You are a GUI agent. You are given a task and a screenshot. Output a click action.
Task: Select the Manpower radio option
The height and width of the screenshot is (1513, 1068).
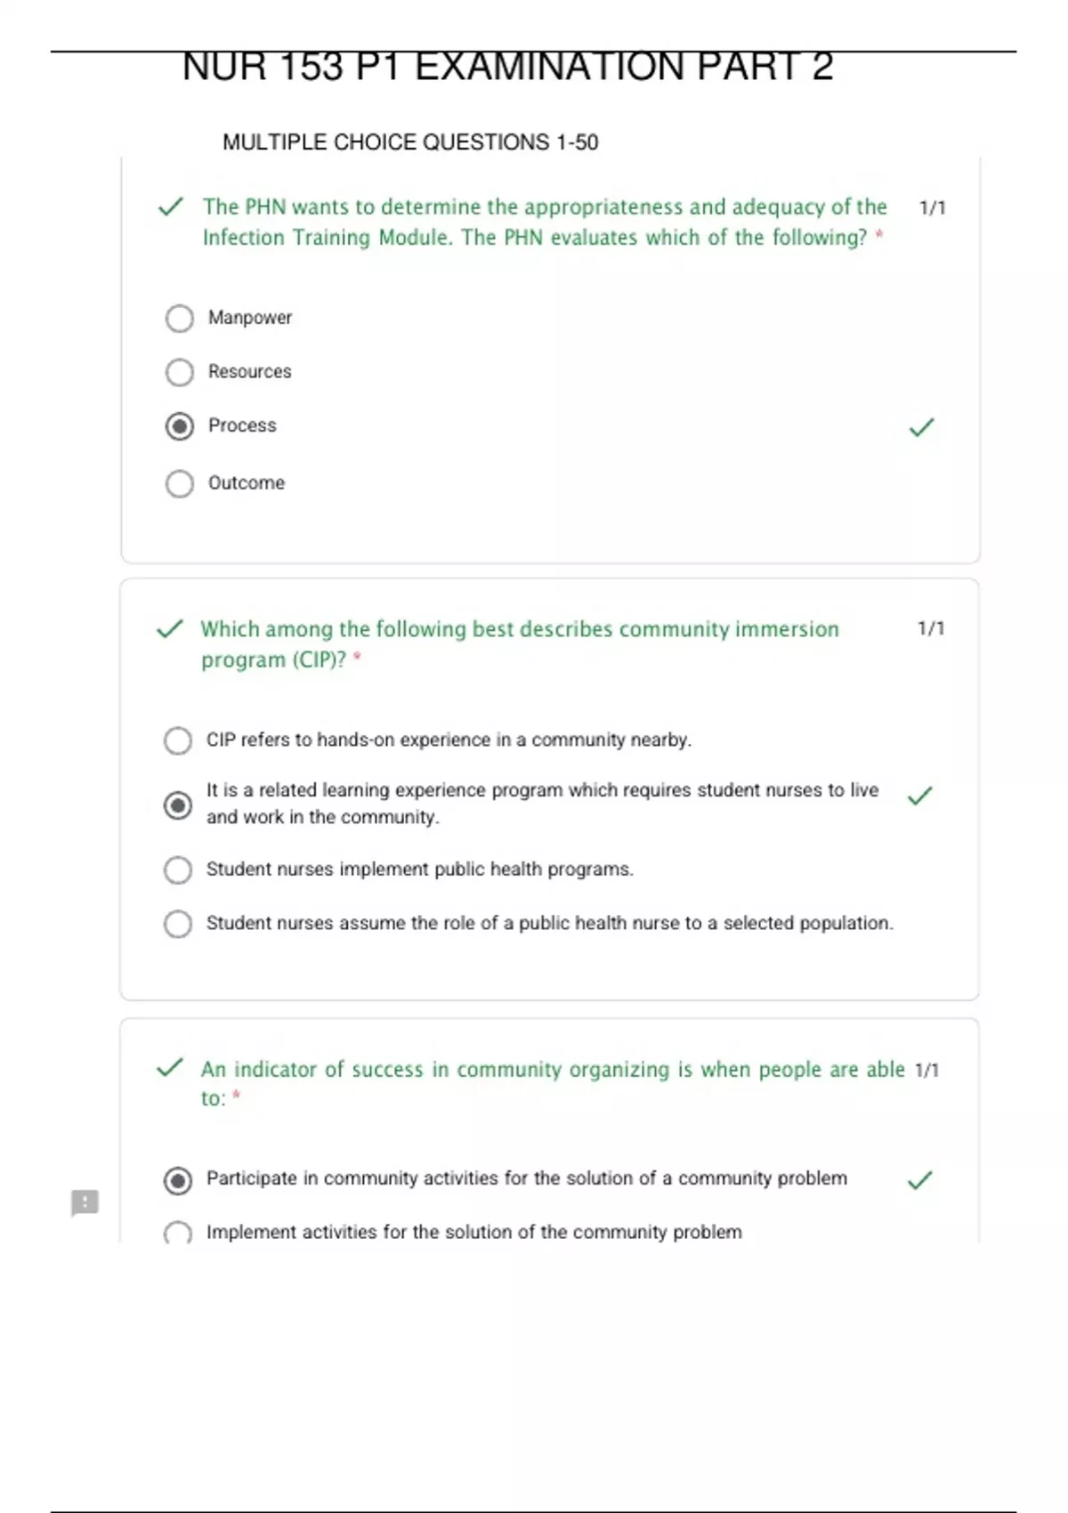(x=180, y=318)
